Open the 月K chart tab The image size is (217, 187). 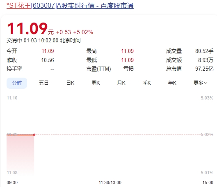tap(121, 83)
